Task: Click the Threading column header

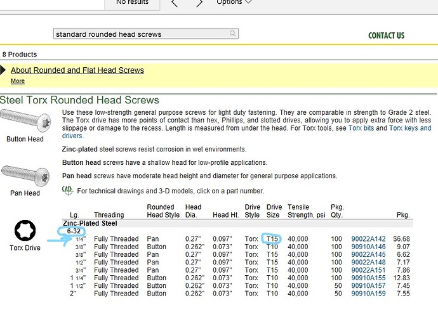Action: (x=109, y=215)
